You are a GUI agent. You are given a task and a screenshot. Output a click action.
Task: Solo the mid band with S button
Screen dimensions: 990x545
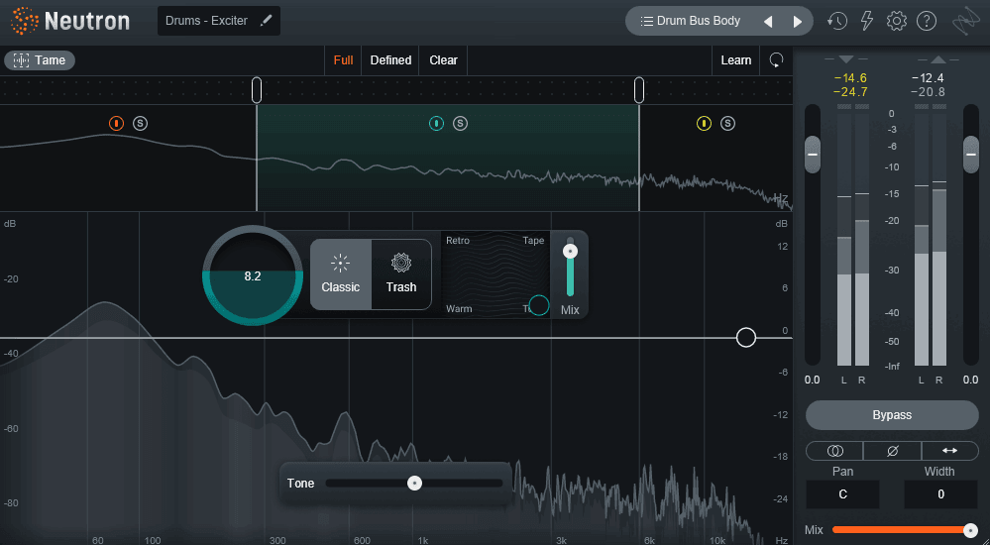(x=460, y=123)
